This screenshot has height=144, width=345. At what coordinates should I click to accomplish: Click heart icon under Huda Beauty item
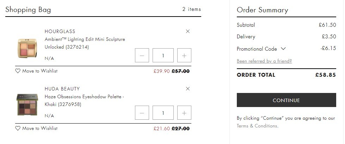(x=18, y=129)
